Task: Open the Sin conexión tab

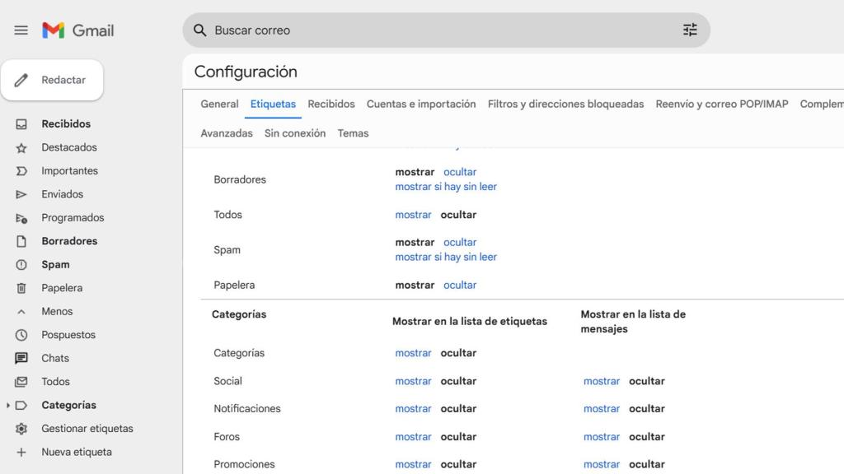Action: pyautogui.click(x=295, y=133)
